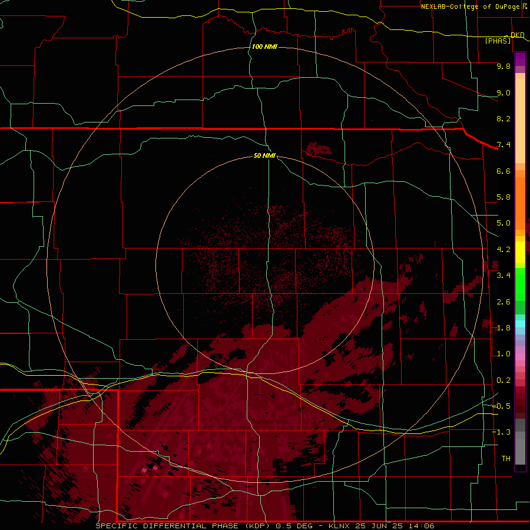The width and height of the screenshot is (530, 530).
Task: Click the 100 NMI range ring label
Action: click(264, 47)
